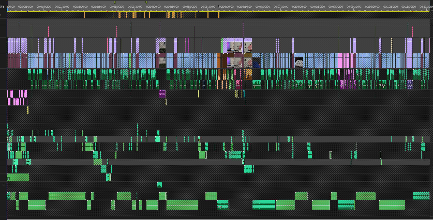Select the long music clip spanning 00:01:15 to 00:02:10
This screenshot has width=433, height=220.
click(x=67, y=196)
